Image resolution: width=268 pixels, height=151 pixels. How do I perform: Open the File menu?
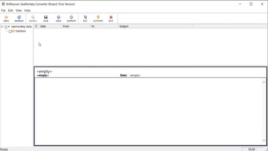[3, 10]
